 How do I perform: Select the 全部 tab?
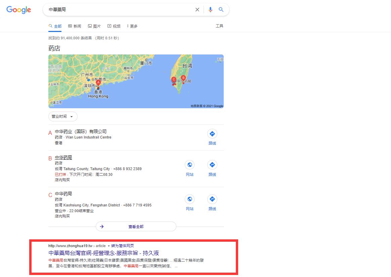[x=55, y=26]
